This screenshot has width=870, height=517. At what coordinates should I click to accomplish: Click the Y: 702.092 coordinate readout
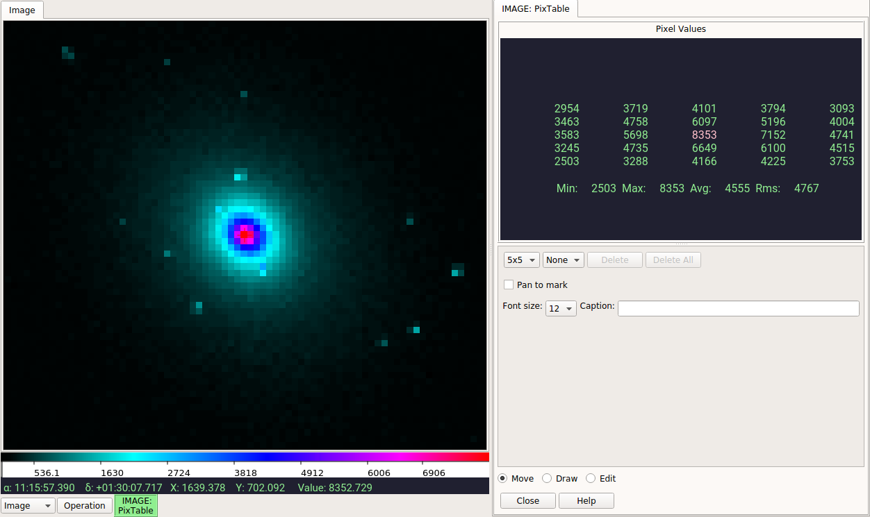(261, 488)
